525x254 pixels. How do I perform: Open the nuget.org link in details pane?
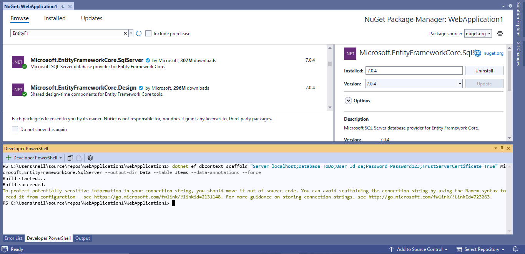(x=493, y=53)
